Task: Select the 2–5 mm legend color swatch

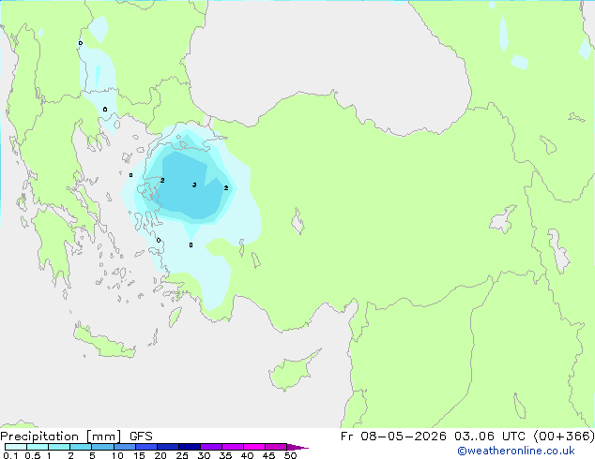Action: pos(81,447)
